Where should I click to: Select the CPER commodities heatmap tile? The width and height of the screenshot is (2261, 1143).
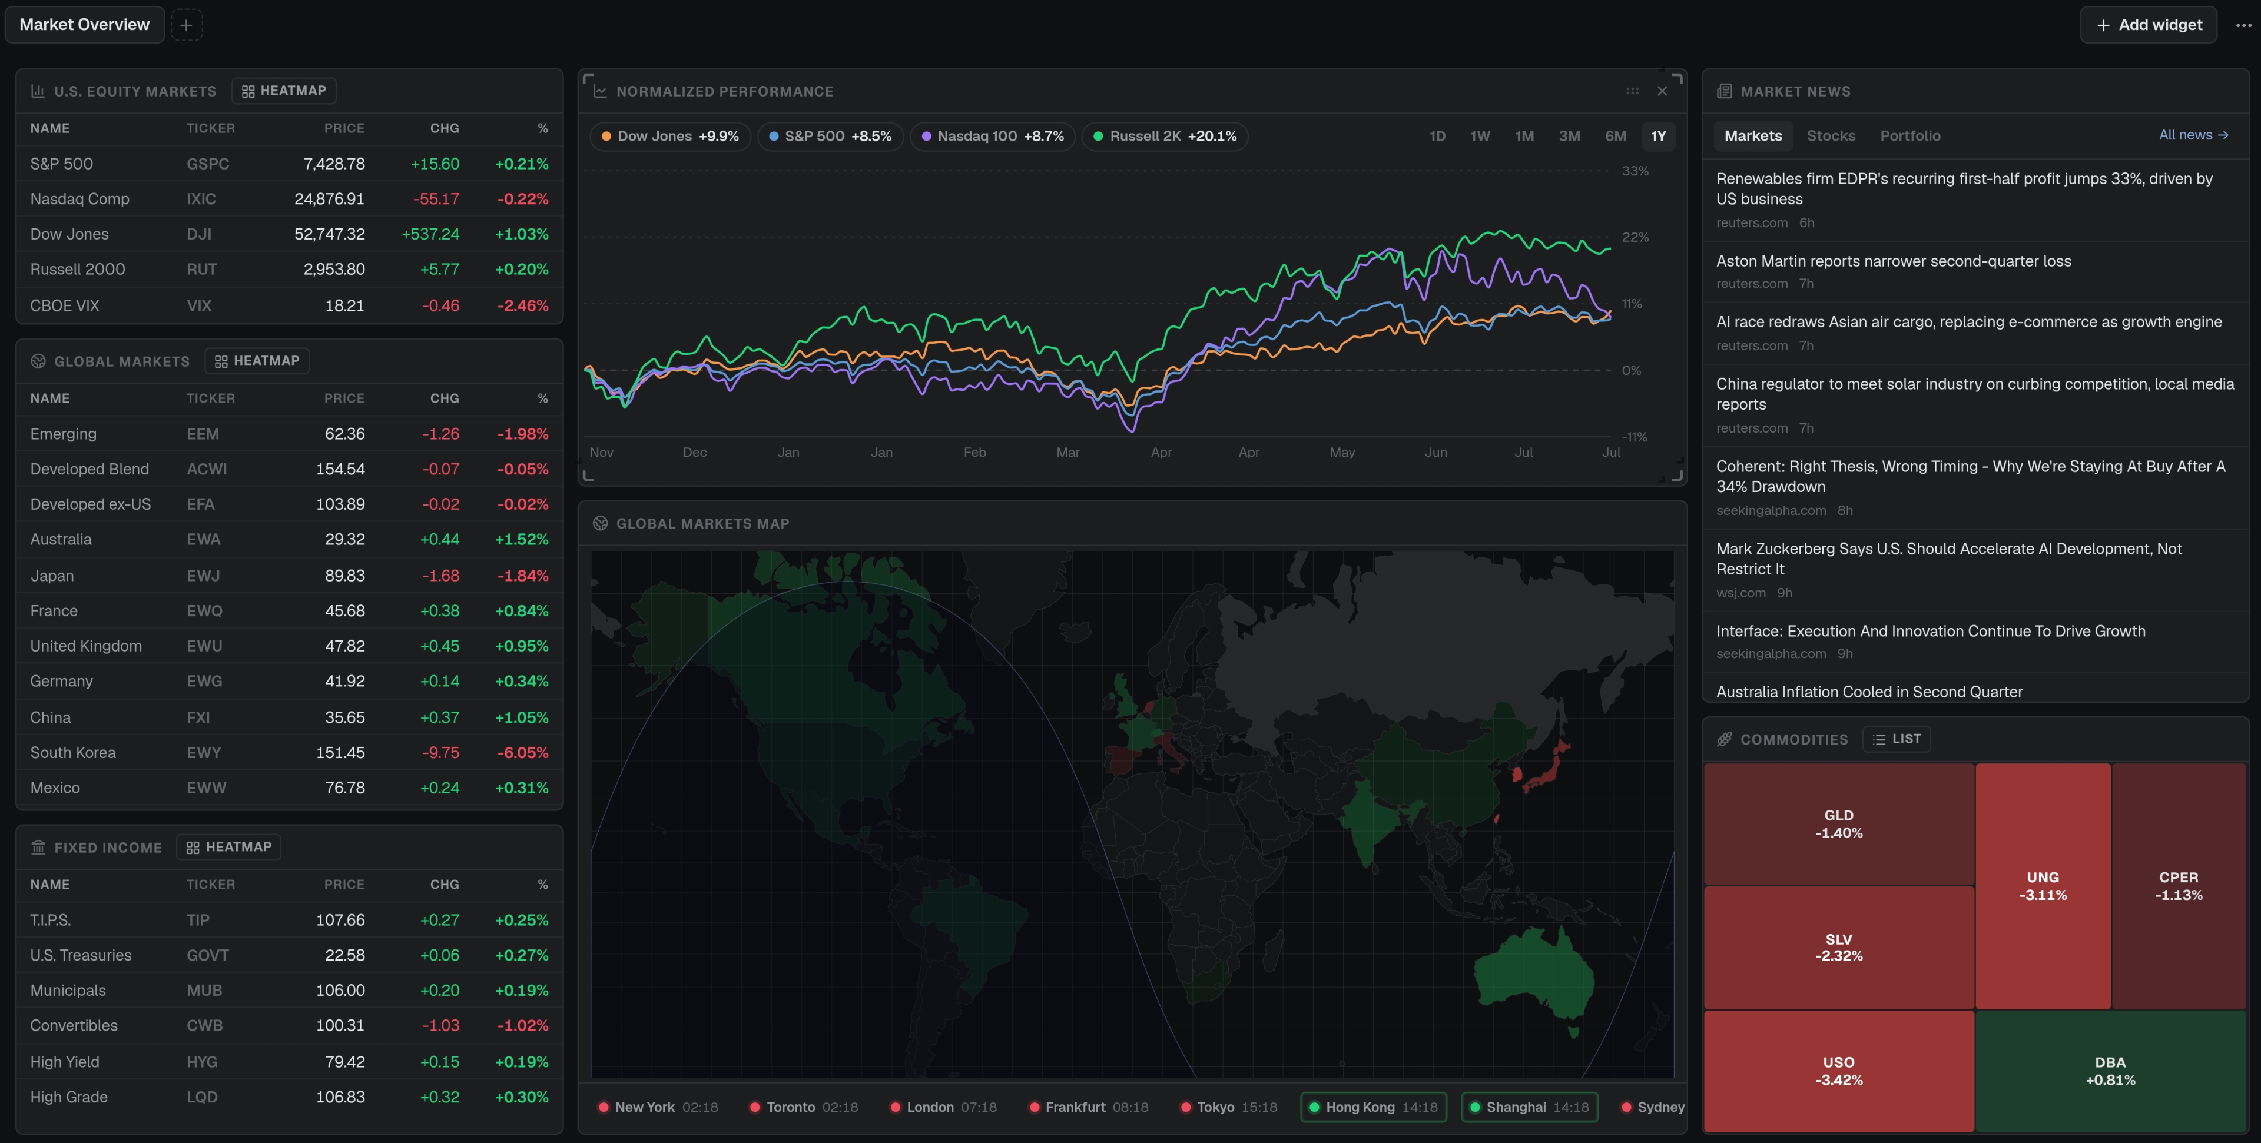pos(2179,886)
